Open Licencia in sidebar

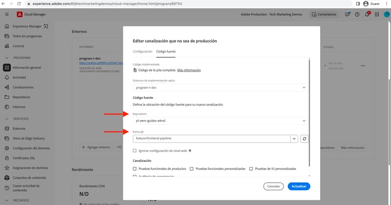click(x=18, y=46)
